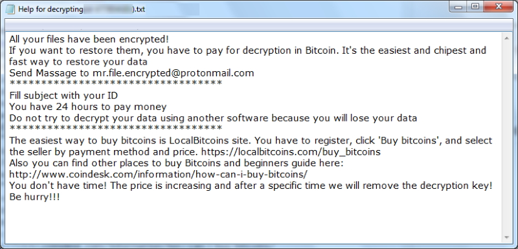Place cursor on 'Fill subject with your ID'

(x=63, y=96)
